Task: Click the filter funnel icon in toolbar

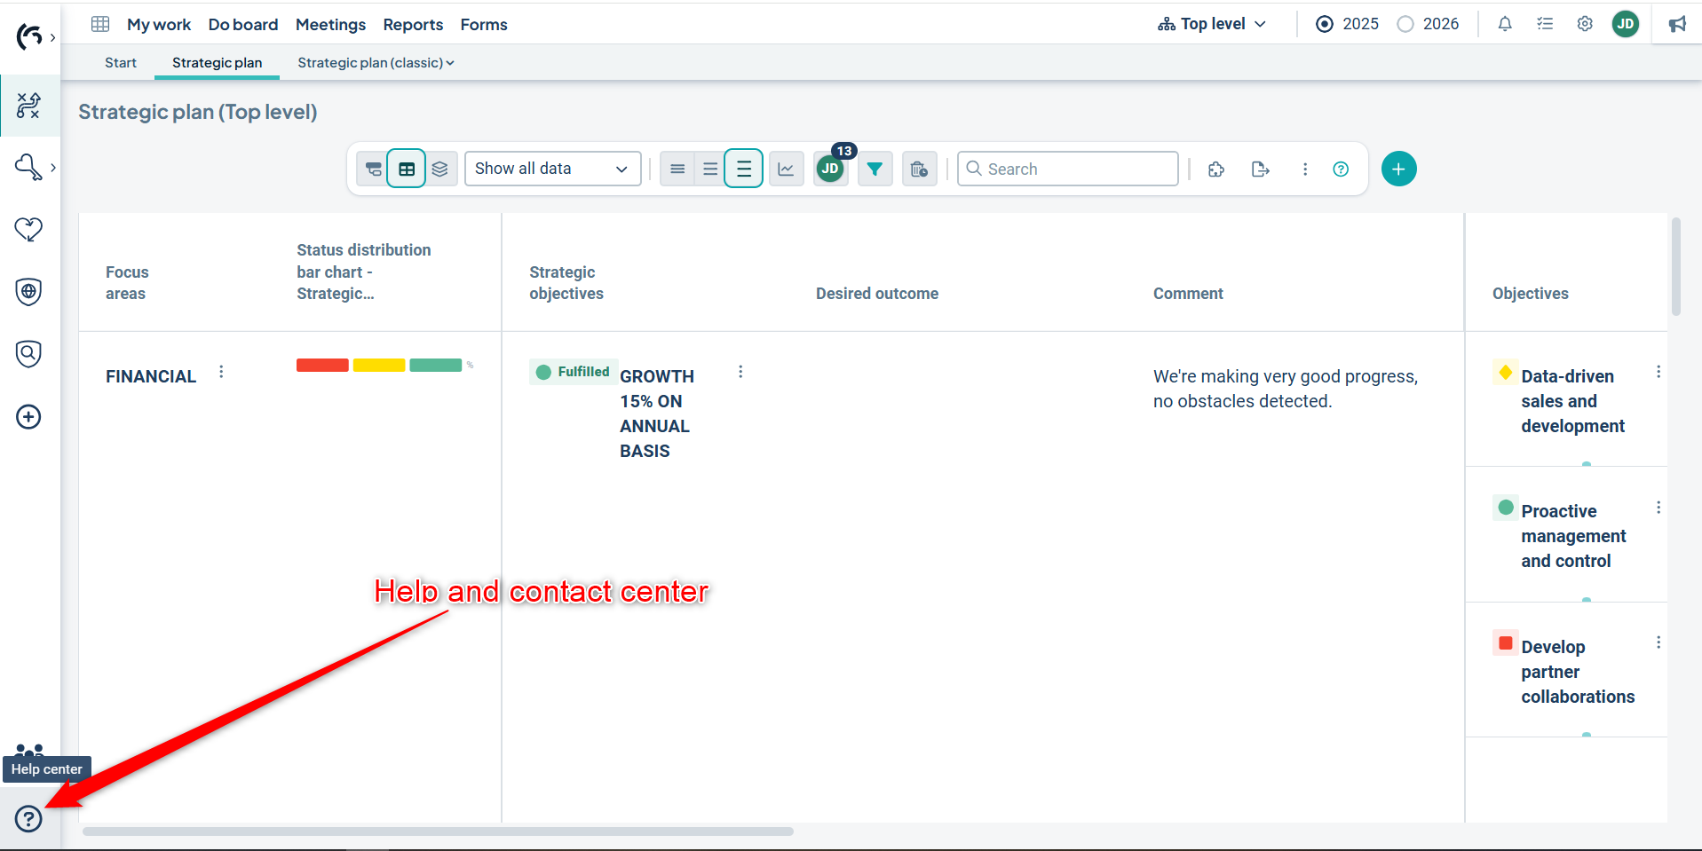Action: (875, 169)
